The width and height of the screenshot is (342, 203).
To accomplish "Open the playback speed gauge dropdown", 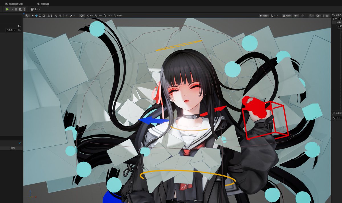I will pos(311,16).
